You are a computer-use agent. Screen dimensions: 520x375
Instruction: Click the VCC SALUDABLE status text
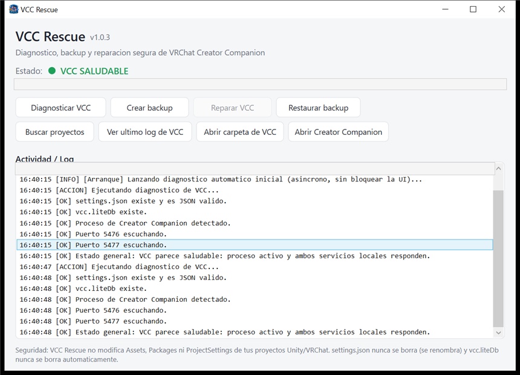click(x=94, y=71)
